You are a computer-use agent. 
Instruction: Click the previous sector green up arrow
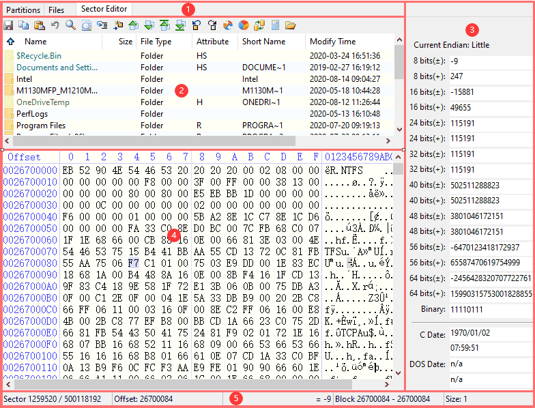coord(133,25)
